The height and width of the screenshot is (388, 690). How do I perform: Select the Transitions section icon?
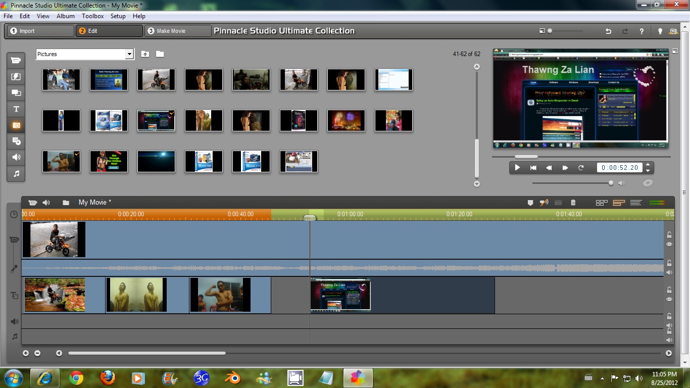click(16, 93)
